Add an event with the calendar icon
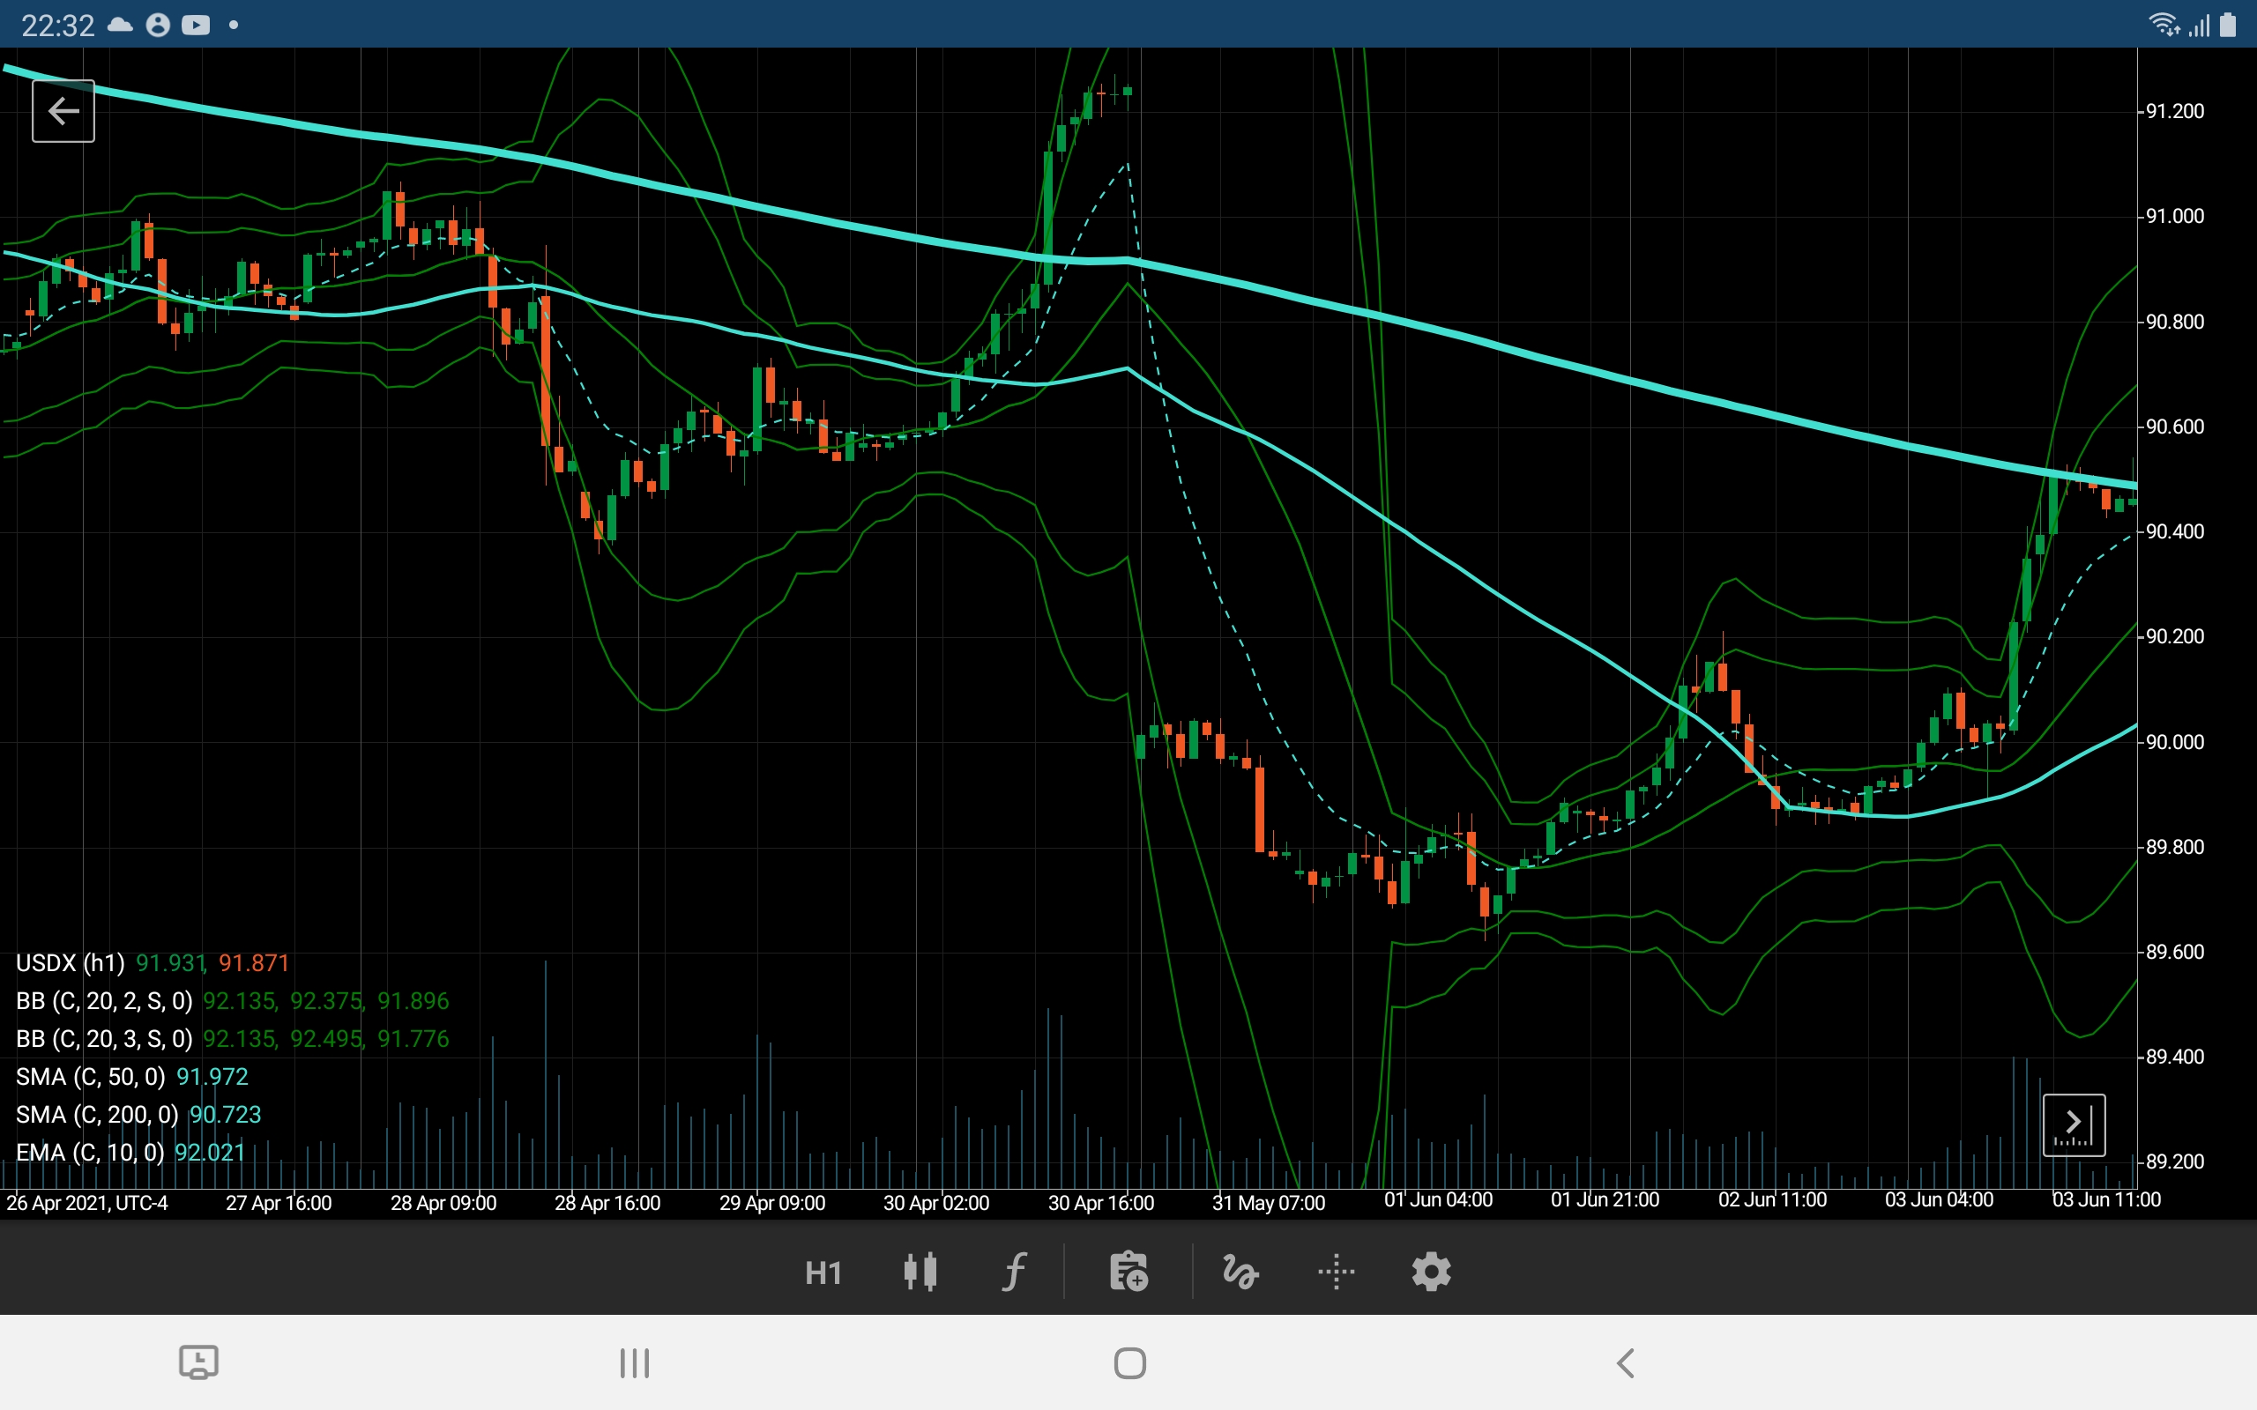This screenshot has width=2257, height=1410. 1128,1271
